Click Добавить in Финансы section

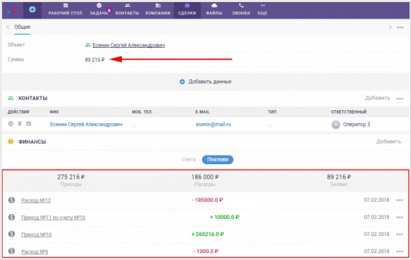388,142
